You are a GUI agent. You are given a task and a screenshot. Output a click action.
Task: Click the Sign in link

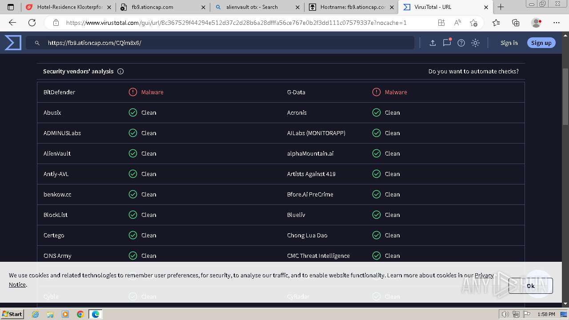509,43
